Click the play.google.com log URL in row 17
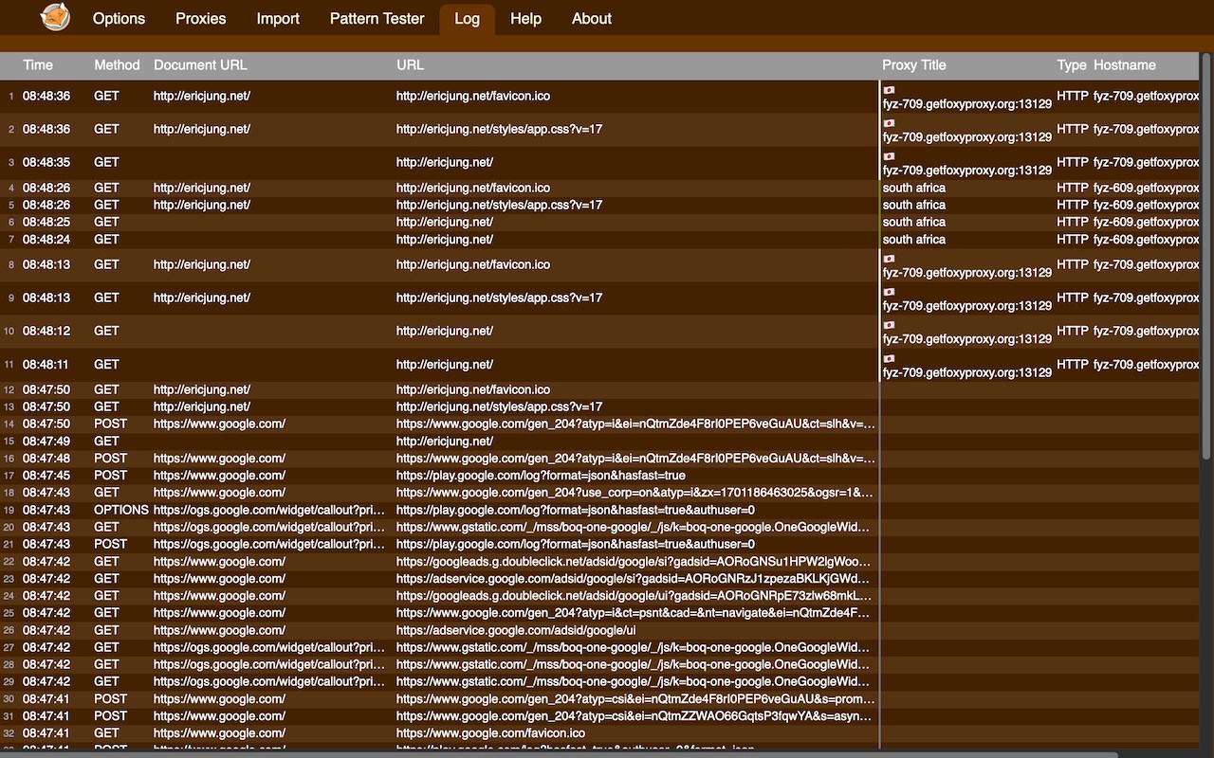 tap(541, 476)
